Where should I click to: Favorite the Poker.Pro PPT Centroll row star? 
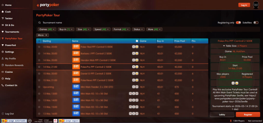39,67
